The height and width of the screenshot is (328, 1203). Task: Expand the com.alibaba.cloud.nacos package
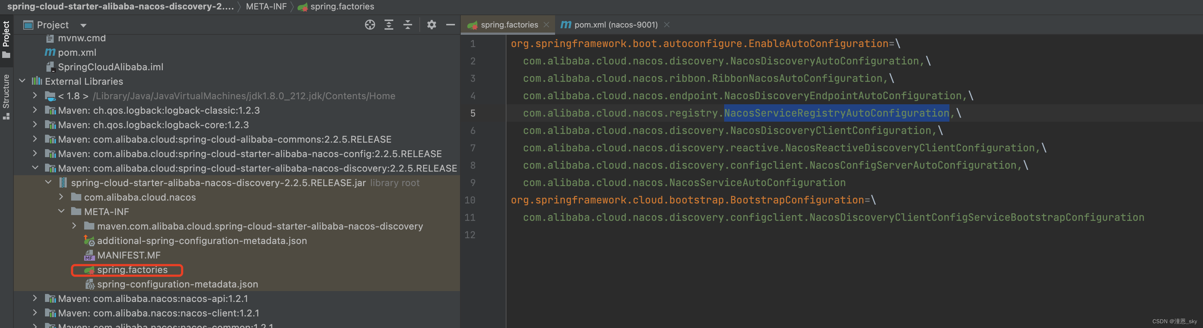click(61, 197)
